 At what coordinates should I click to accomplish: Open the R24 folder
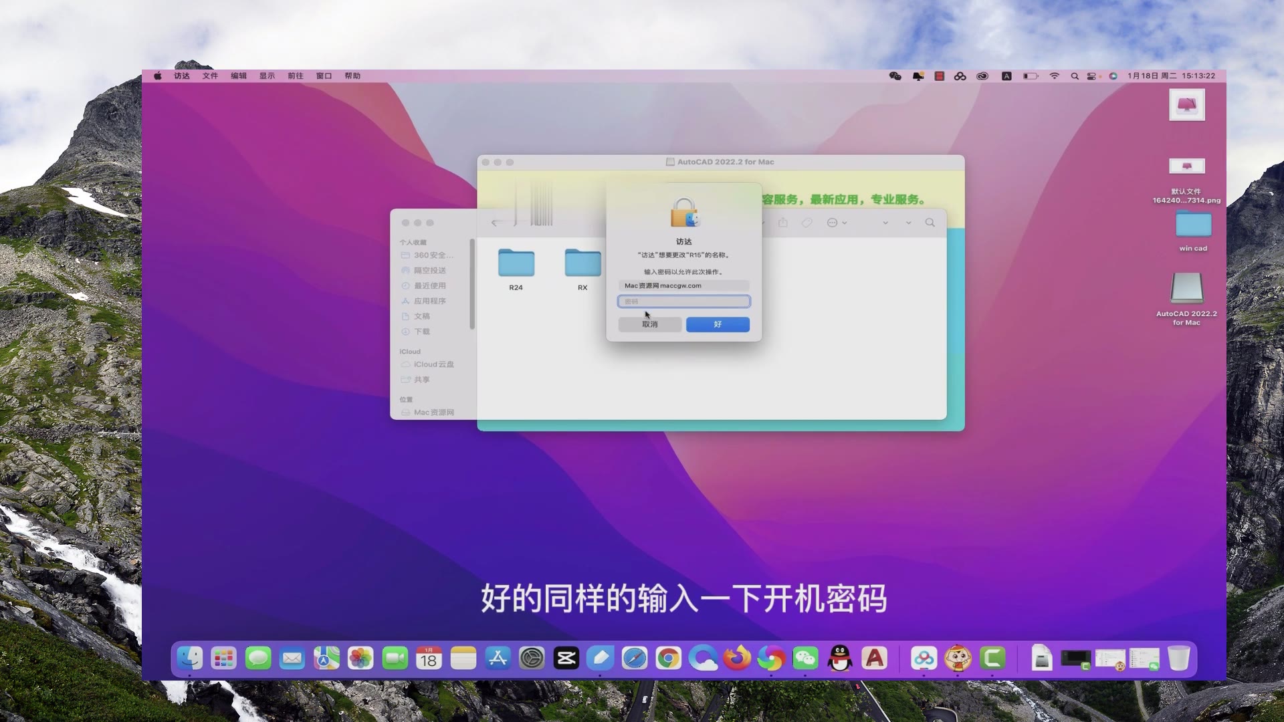[x=516, y=269]
